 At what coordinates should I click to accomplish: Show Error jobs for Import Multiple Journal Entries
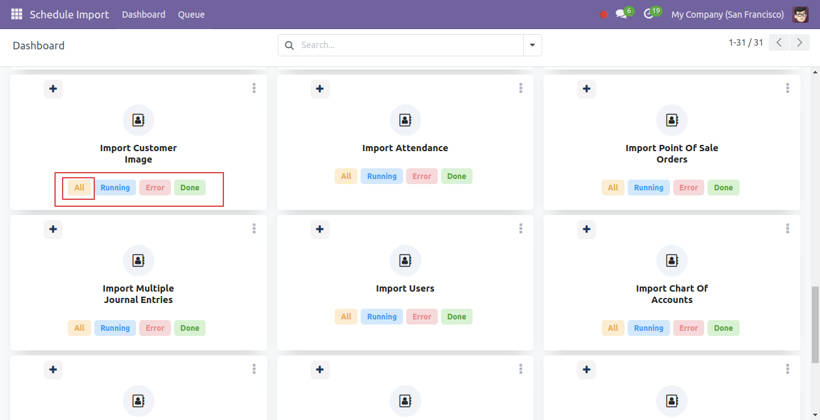(x=155, y=328)
